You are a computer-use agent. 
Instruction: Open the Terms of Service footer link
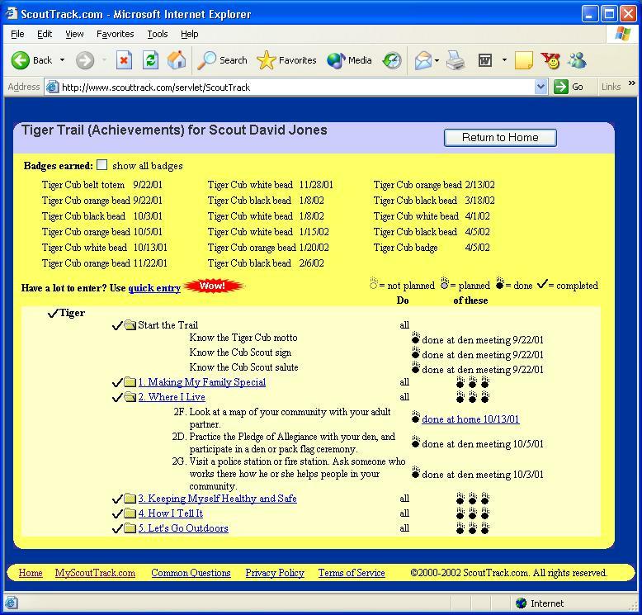coord(352,573)
